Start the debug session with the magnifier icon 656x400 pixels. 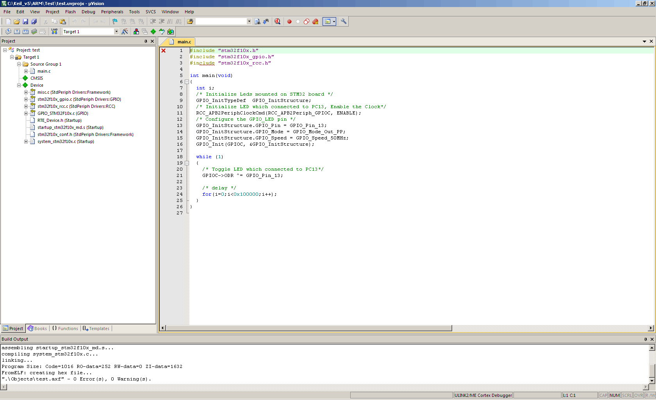tap(277, 21)
